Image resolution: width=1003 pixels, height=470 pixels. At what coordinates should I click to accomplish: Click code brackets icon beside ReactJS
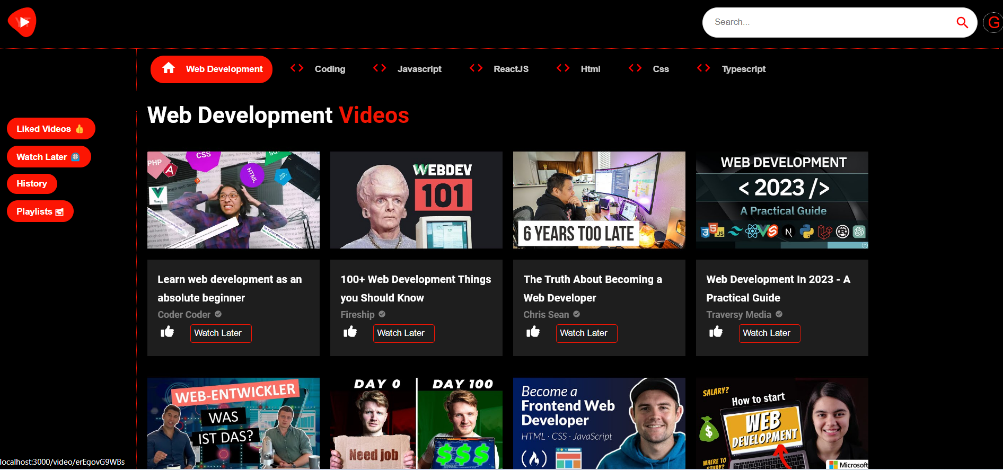tap(476, 68)
